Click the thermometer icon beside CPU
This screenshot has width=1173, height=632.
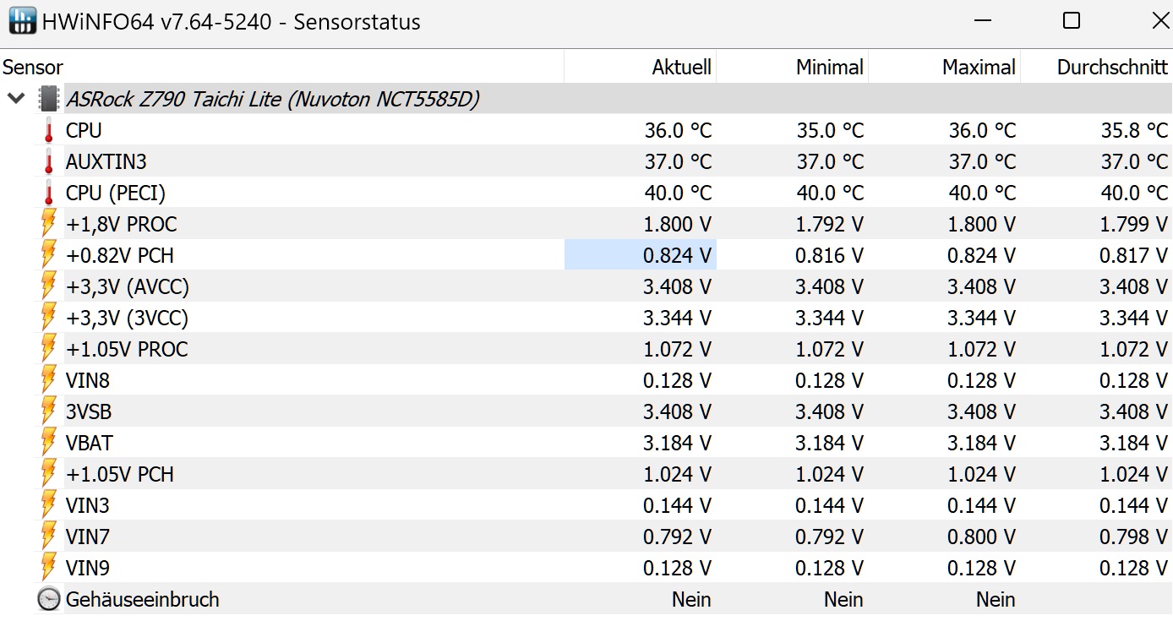pos(49,131)
